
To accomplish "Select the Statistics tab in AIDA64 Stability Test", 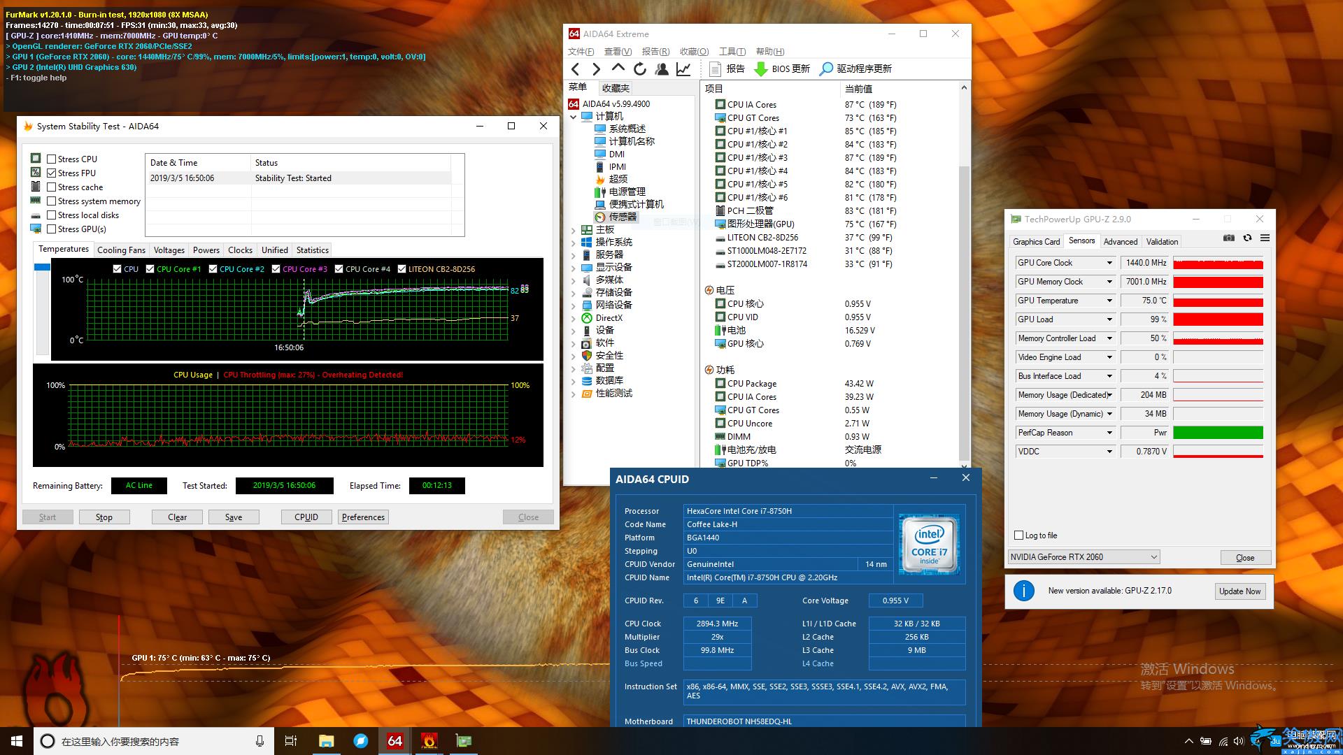I will 313,249.
